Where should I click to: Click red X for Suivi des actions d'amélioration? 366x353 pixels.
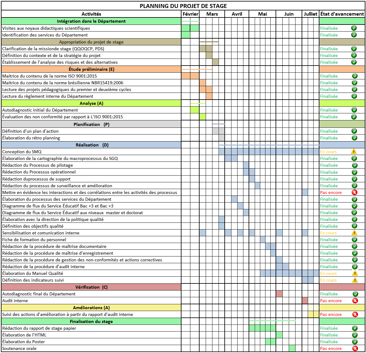click(x=355, y=314)
